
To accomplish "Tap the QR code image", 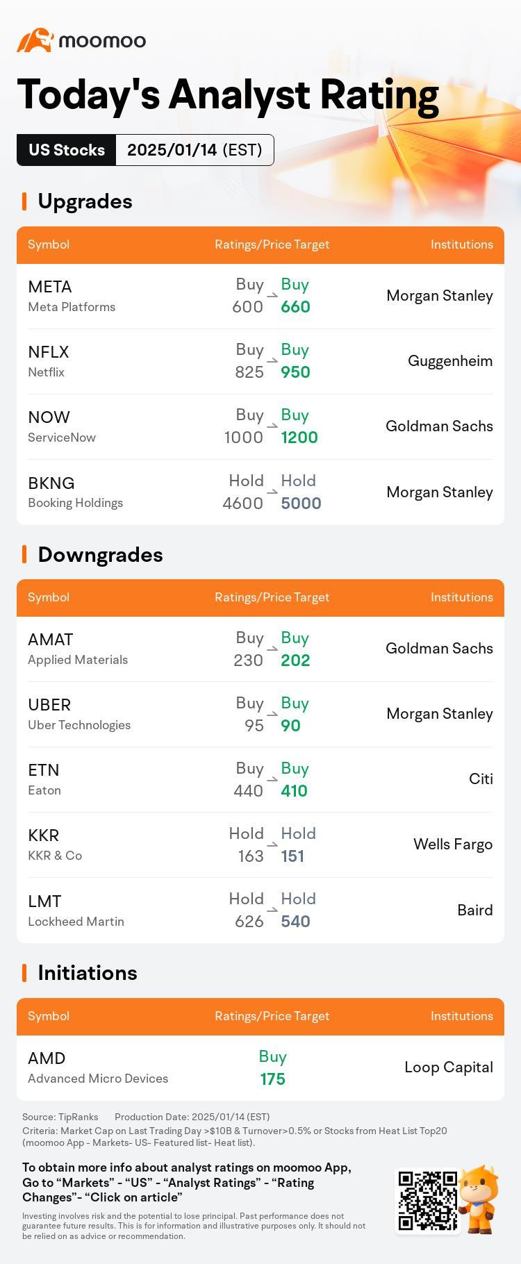I will (x=427, y=1201).
